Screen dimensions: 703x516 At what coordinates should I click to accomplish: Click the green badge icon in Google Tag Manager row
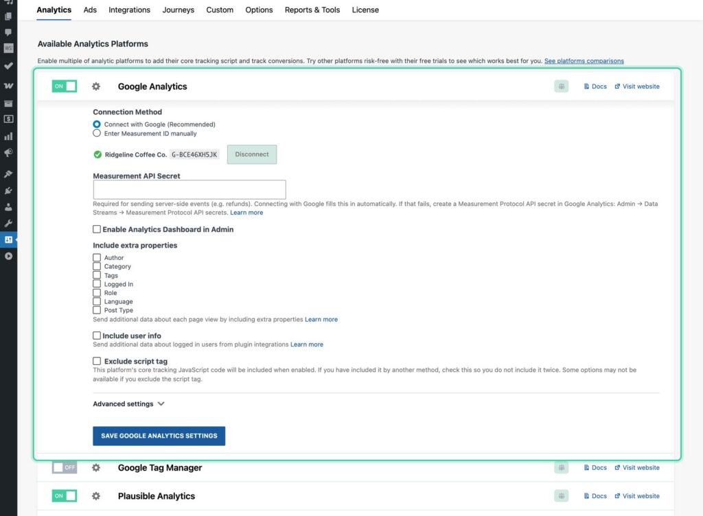click(562, 468)
